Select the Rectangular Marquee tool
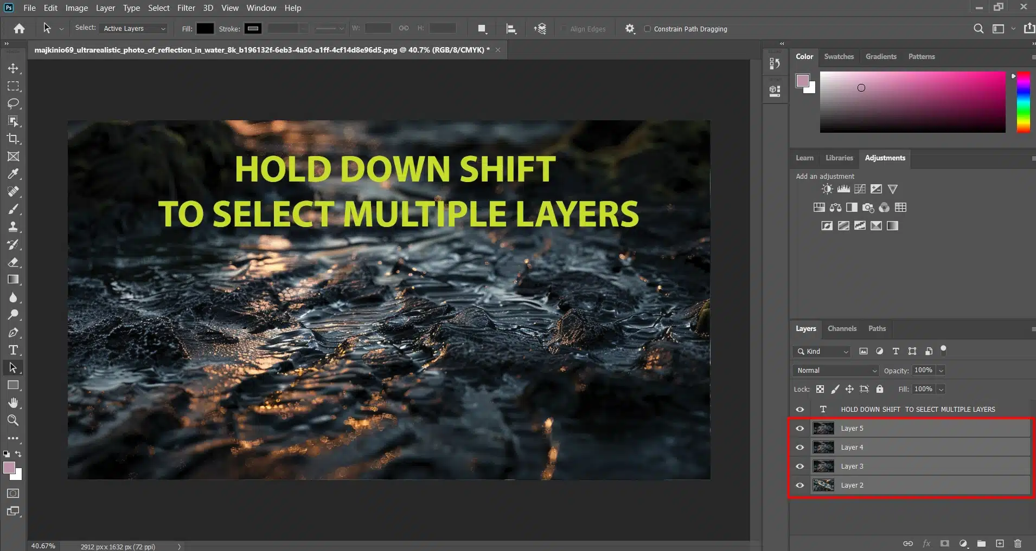This screenshot has width=1036, height=551. coord(13,86)
